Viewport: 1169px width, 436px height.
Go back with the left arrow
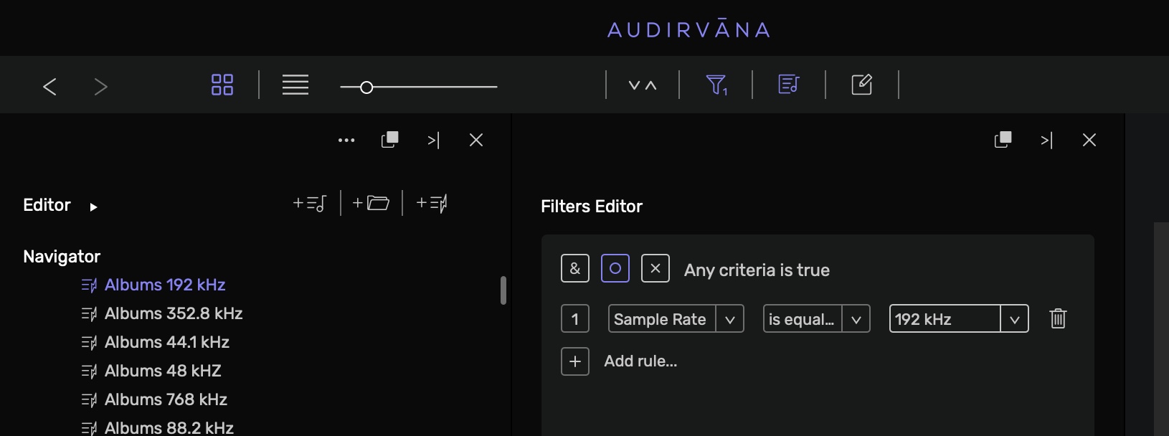point(49,87)
